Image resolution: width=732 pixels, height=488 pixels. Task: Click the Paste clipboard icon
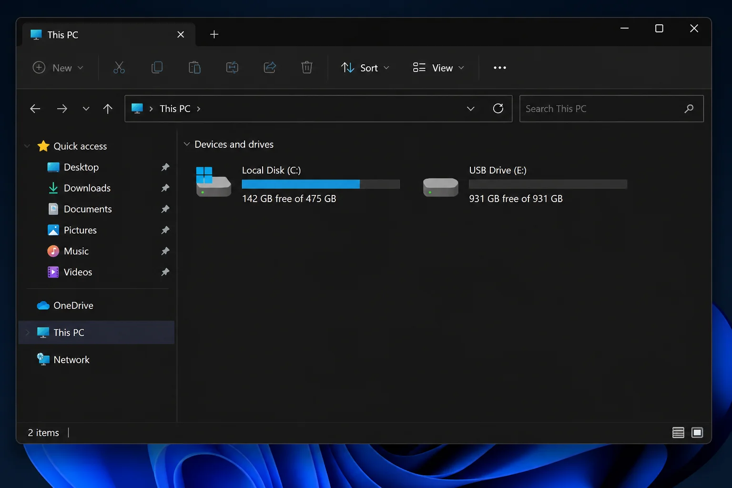[x=194, y=68]
